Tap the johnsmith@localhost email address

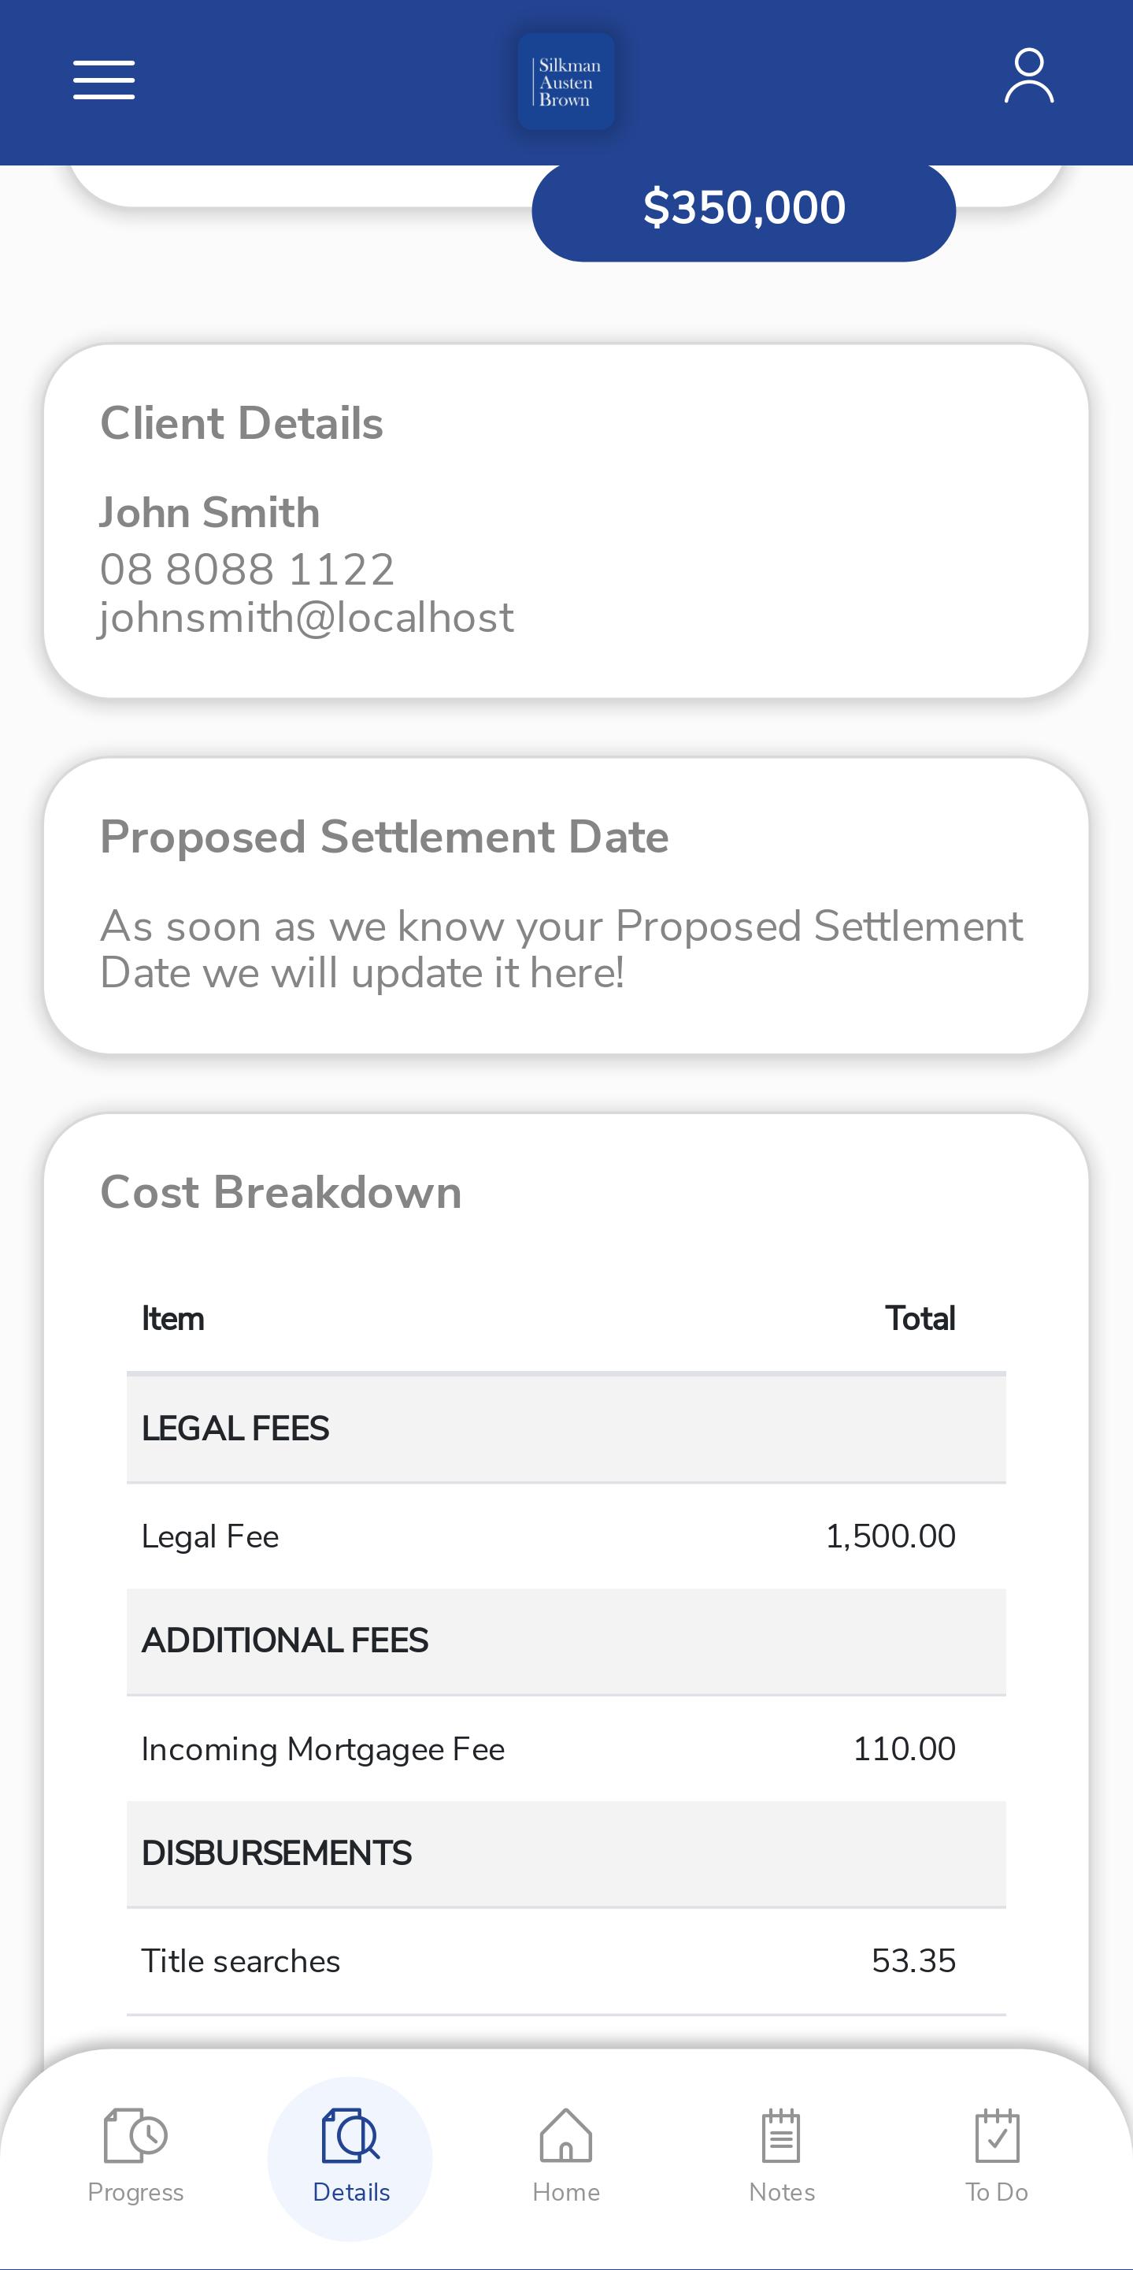(305, 618)
